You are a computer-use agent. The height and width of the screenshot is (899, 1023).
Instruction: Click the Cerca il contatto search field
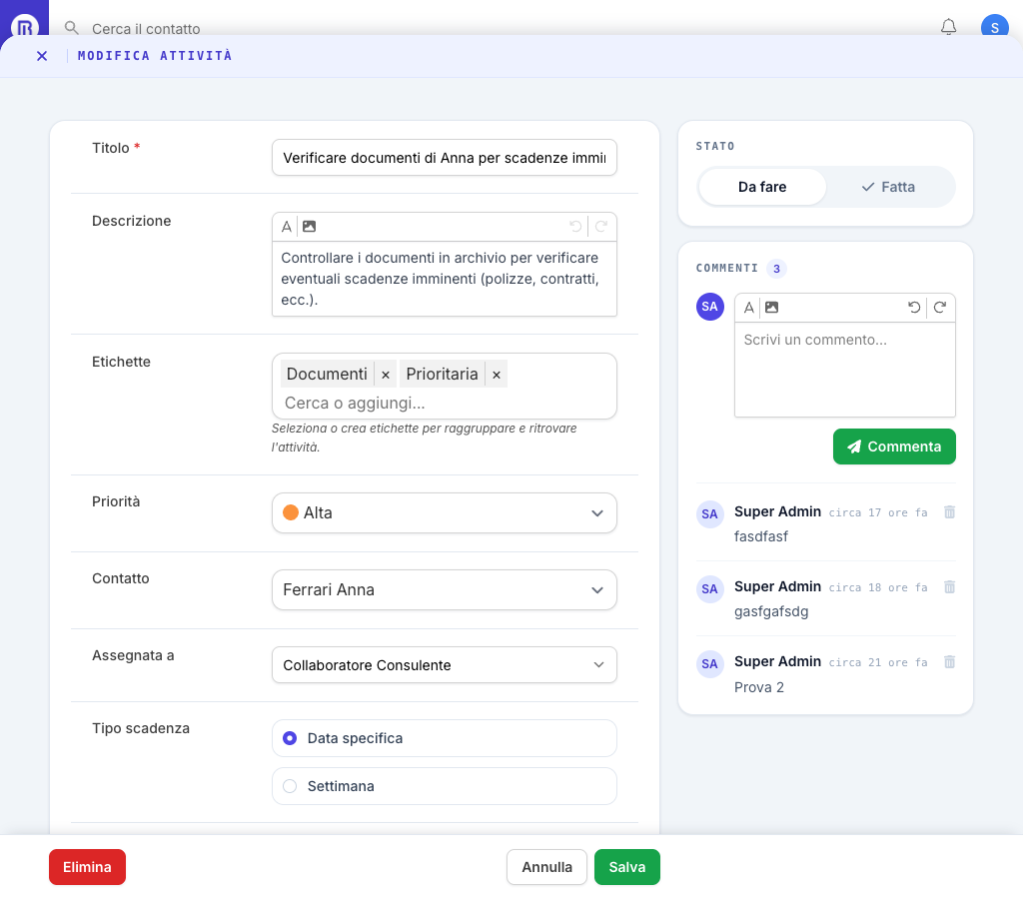pos(146,29)
